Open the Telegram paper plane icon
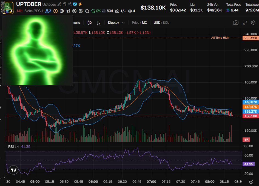259x186 pixels. point(68,11)
